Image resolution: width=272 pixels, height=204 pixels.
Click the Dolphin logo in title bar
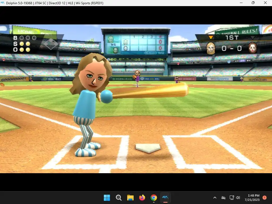coord(3,3)
